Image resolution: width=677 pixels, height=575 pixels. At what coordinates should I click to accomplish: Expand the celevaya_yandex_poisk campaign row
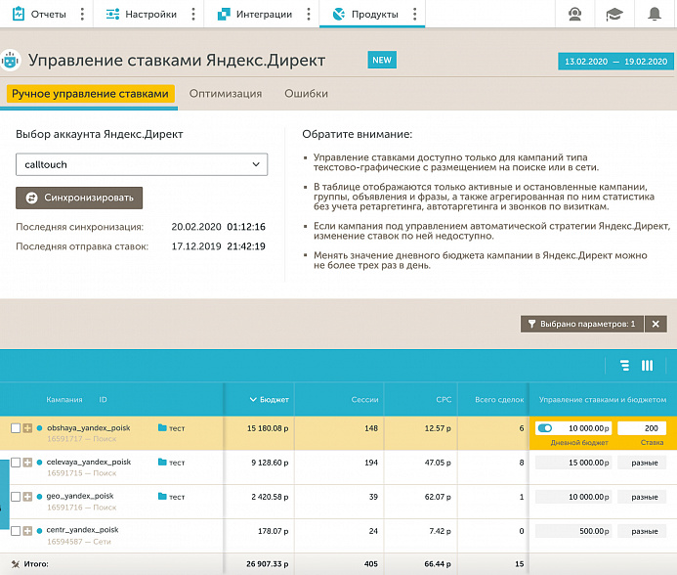[x=27, y=463]
